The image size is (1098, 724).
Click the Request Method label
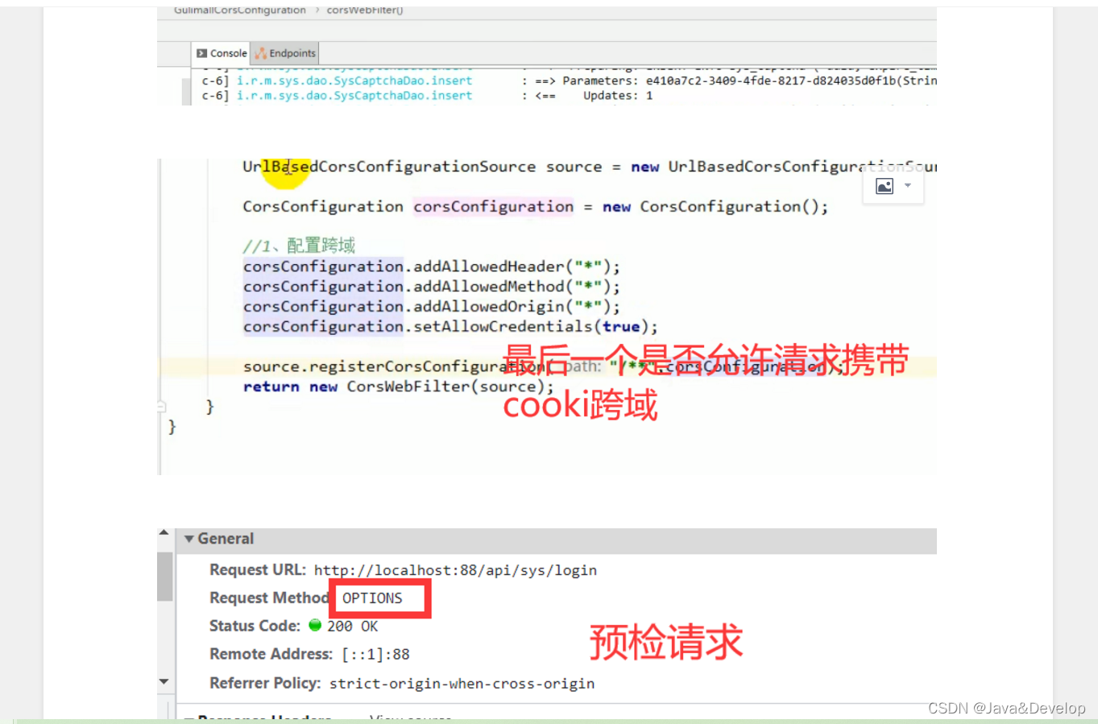pyautogui.click(x=269, y=598)
